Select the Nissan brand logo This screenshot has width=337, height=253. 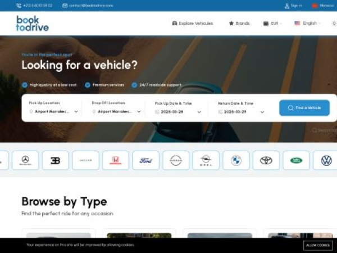coord(176,160)
